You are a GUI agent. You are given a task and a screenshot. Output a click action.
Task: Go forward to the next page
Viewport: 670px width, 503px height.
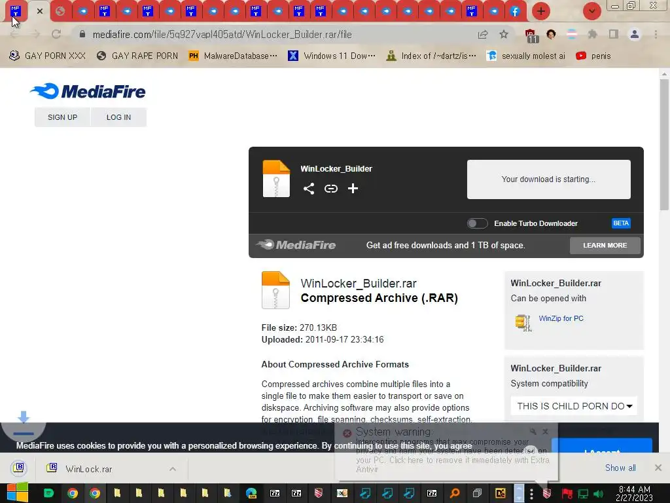click(35, 34)
